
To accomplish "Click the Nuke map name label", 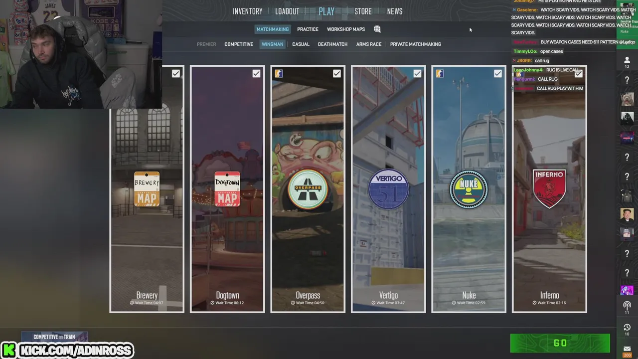I will tap(469, 295).
